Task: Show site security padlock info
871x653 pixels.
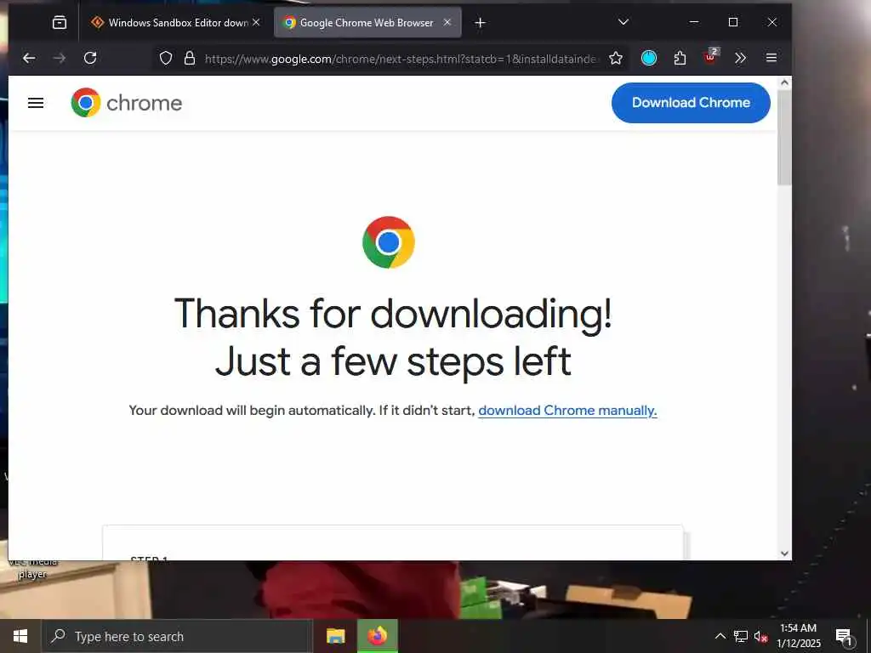Action: [190, 59]
